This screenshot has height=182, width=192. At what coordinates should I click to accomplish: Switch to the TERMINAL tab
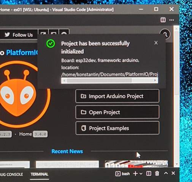tap(40, 174)
